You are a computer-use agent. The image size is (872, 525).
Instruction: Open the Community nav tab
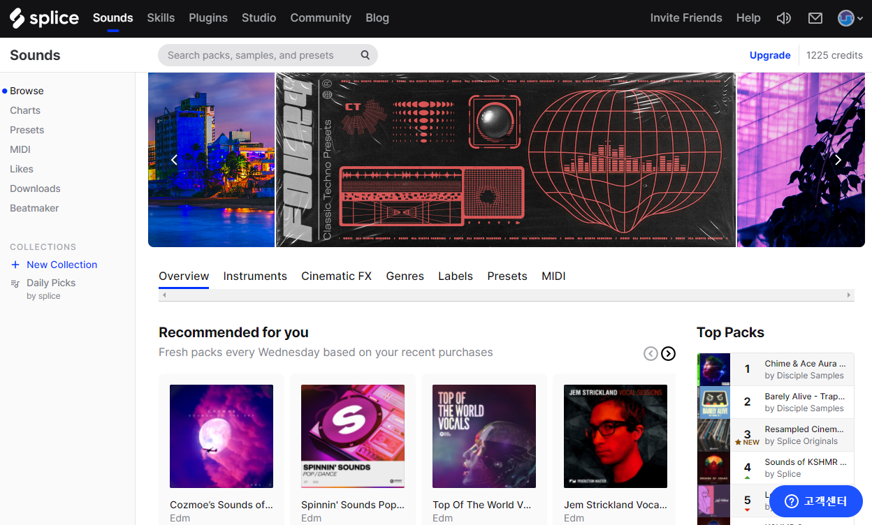point(321,18)
